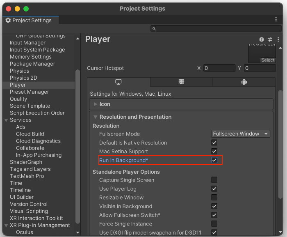This screenshot has width=287, height=237.
Task: Open the Player panel kebab menu
Action: pyautogui.click(x=278, y=39)
